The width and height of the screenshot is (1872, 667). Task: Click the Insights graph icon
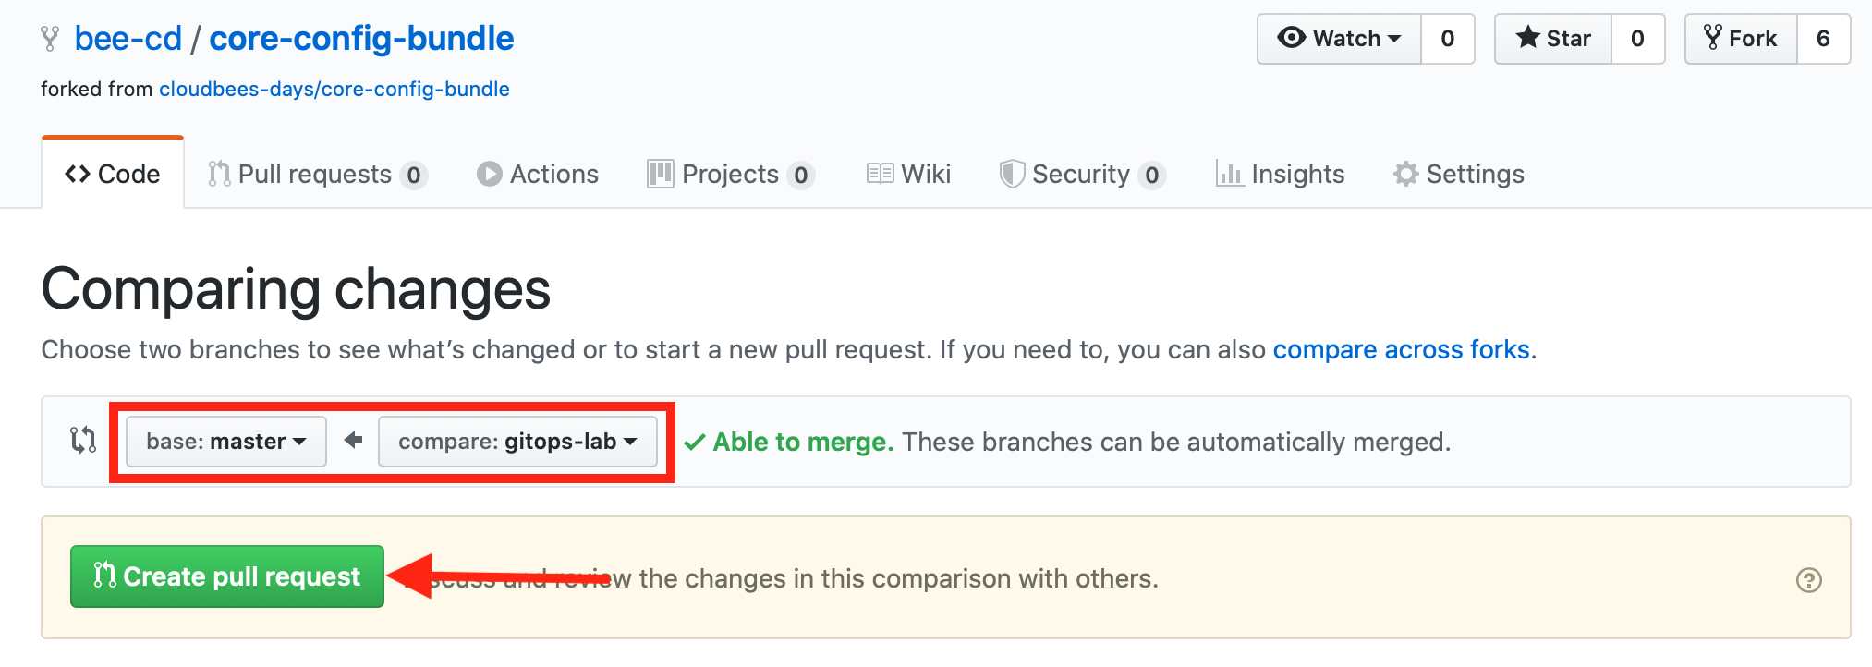[x=1229, y=174]
